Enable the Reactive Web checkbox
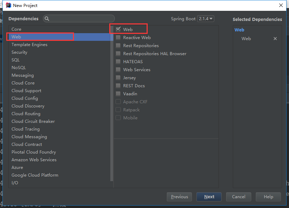Image resolution: width=289 pixels, height=208 pixels. pyautogui.click(x=118, y=38)
